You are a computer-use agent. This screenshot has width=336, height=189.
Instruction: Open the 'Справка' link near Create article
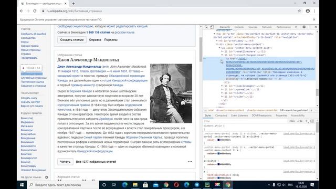click(x=95, y=40)
